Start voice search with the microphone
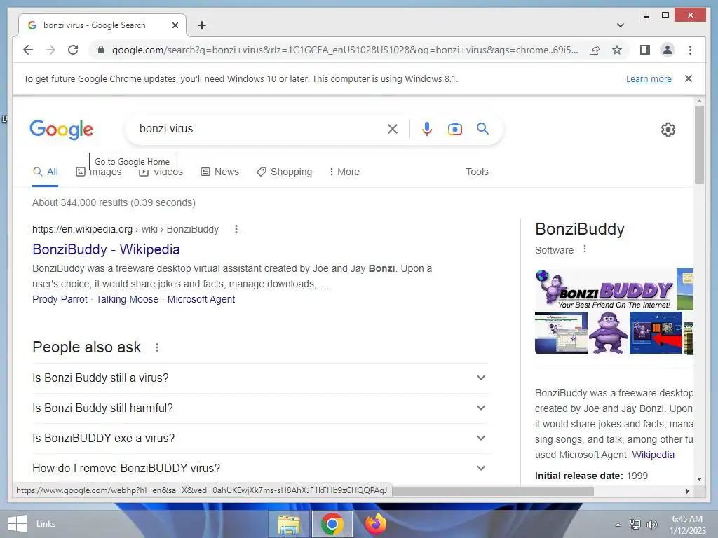 (427, 129)
